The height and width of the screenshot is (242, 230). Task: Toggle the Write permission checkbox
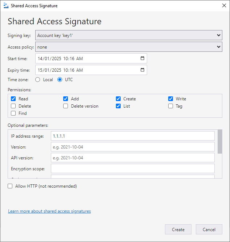point(171,99)
